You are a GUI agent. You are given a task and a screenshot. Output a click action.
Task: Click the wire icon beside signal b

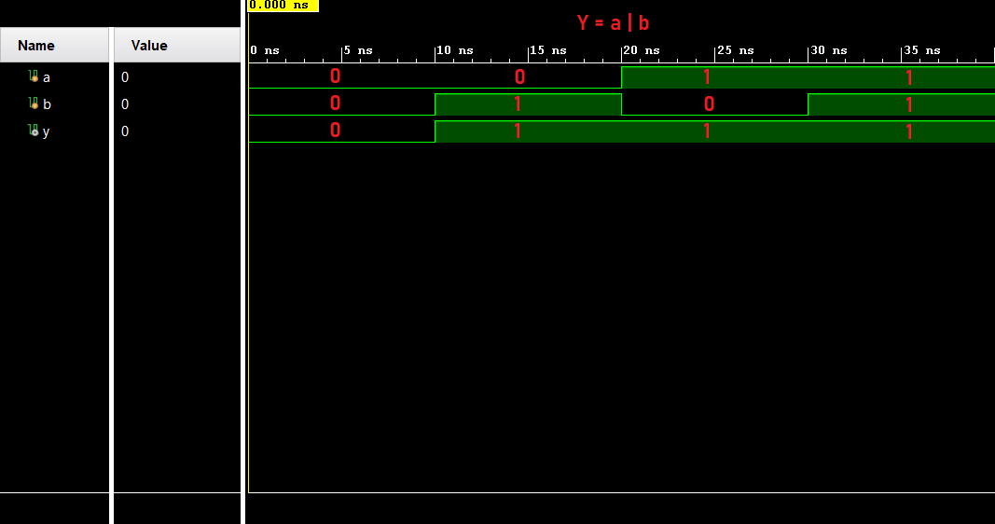34,103
